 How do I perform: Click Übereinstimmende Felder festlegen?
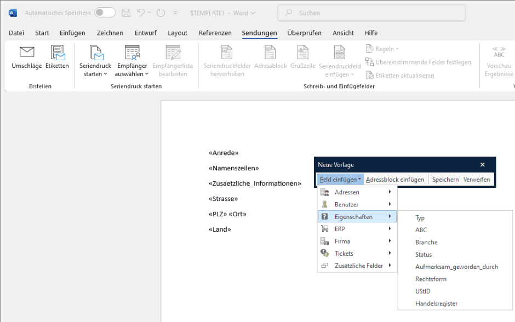pos(418,62)
